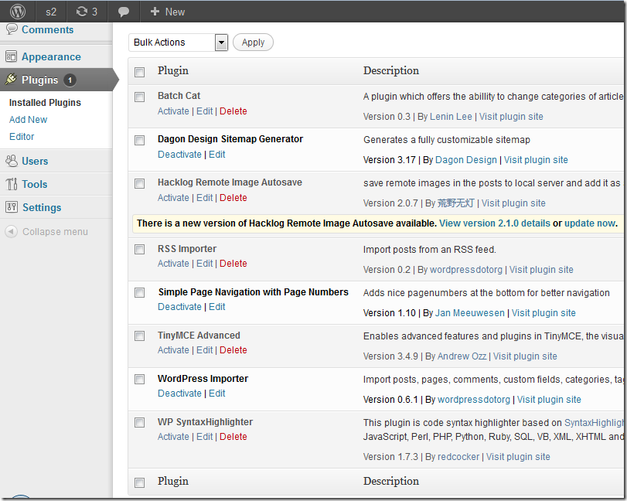
Task: Deactivate Dagon Design Sitemap Generator
Action: tap(179, 155)
